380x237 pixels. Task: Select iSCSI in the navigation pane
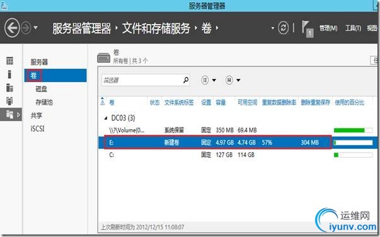(x=38, y=129)
